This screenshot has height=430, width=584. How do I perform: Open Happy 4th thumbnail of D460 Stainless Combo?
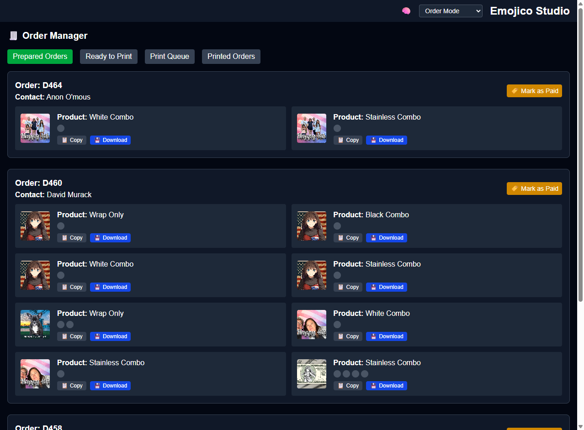(x=35, y=374)
